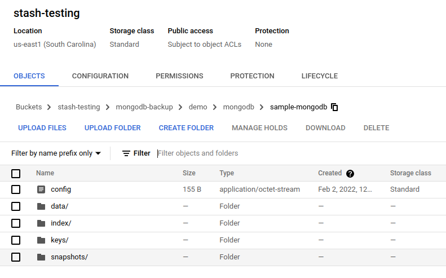Screen dimensions: 446x278
Task: Check the box for config file
Action: tap(16, 189)
